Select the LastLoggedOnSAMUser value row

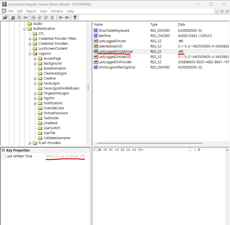tap(161, 51)
